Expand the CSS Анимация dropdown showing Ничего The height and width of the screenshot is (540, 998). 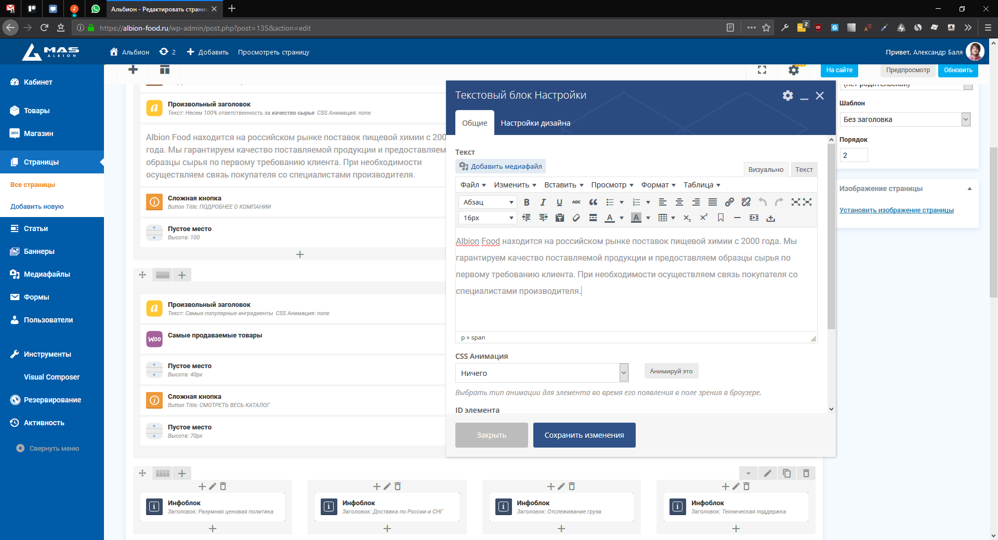pyautogui.click(x=542, y=373)
